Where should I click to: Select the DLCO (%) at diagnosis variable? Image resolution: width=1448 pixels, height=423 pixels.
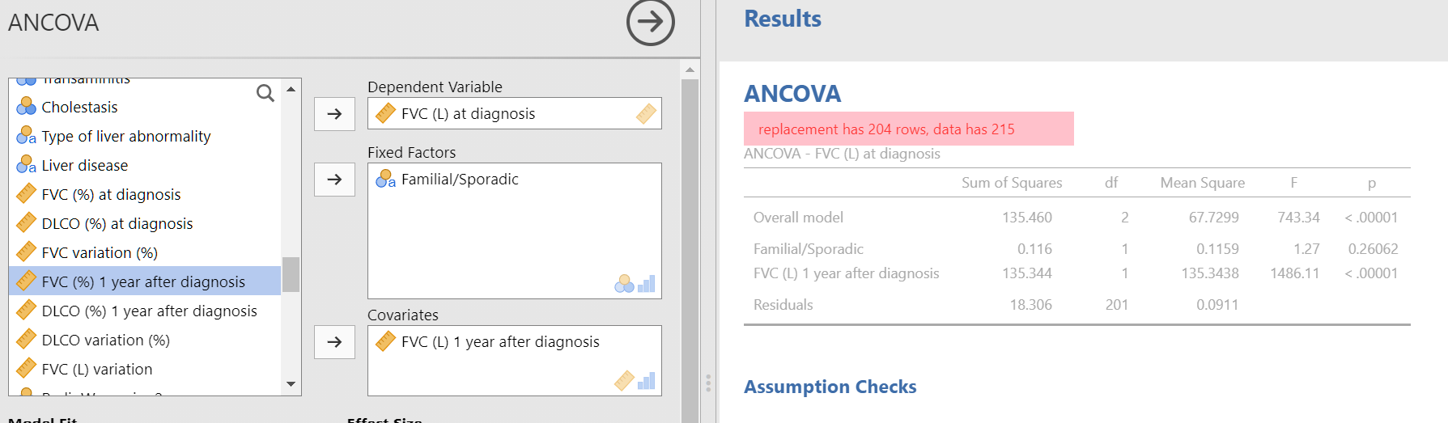[x=145, y=223]
